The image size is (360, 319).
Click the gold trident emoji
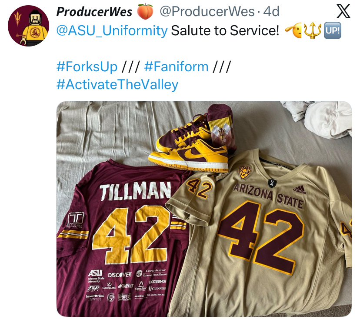coord(313,31)
